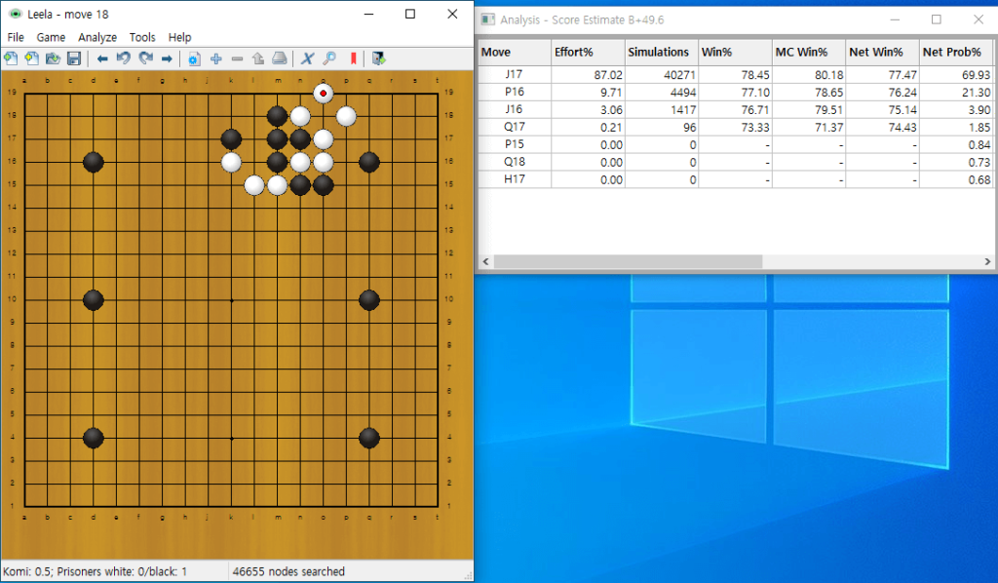Click the save game floppy disk icon
This screenshot has height=583, width=998.
[x=74, y=58]
